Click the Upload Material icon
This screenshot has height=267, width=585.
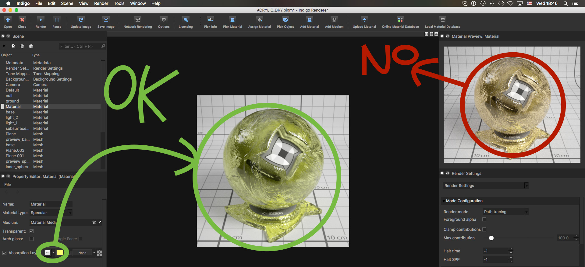[x=364, y=20]
